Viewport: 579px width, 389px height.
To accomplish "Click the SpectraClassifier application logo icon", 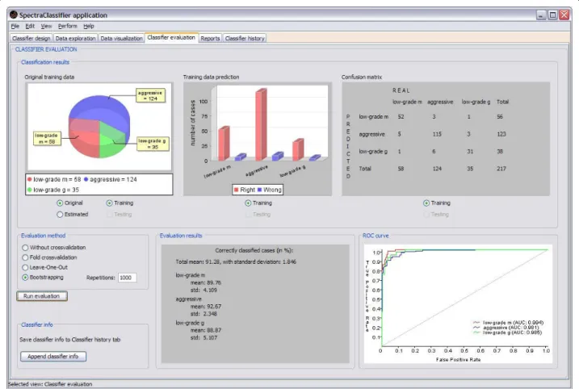I will pos(14,15).
